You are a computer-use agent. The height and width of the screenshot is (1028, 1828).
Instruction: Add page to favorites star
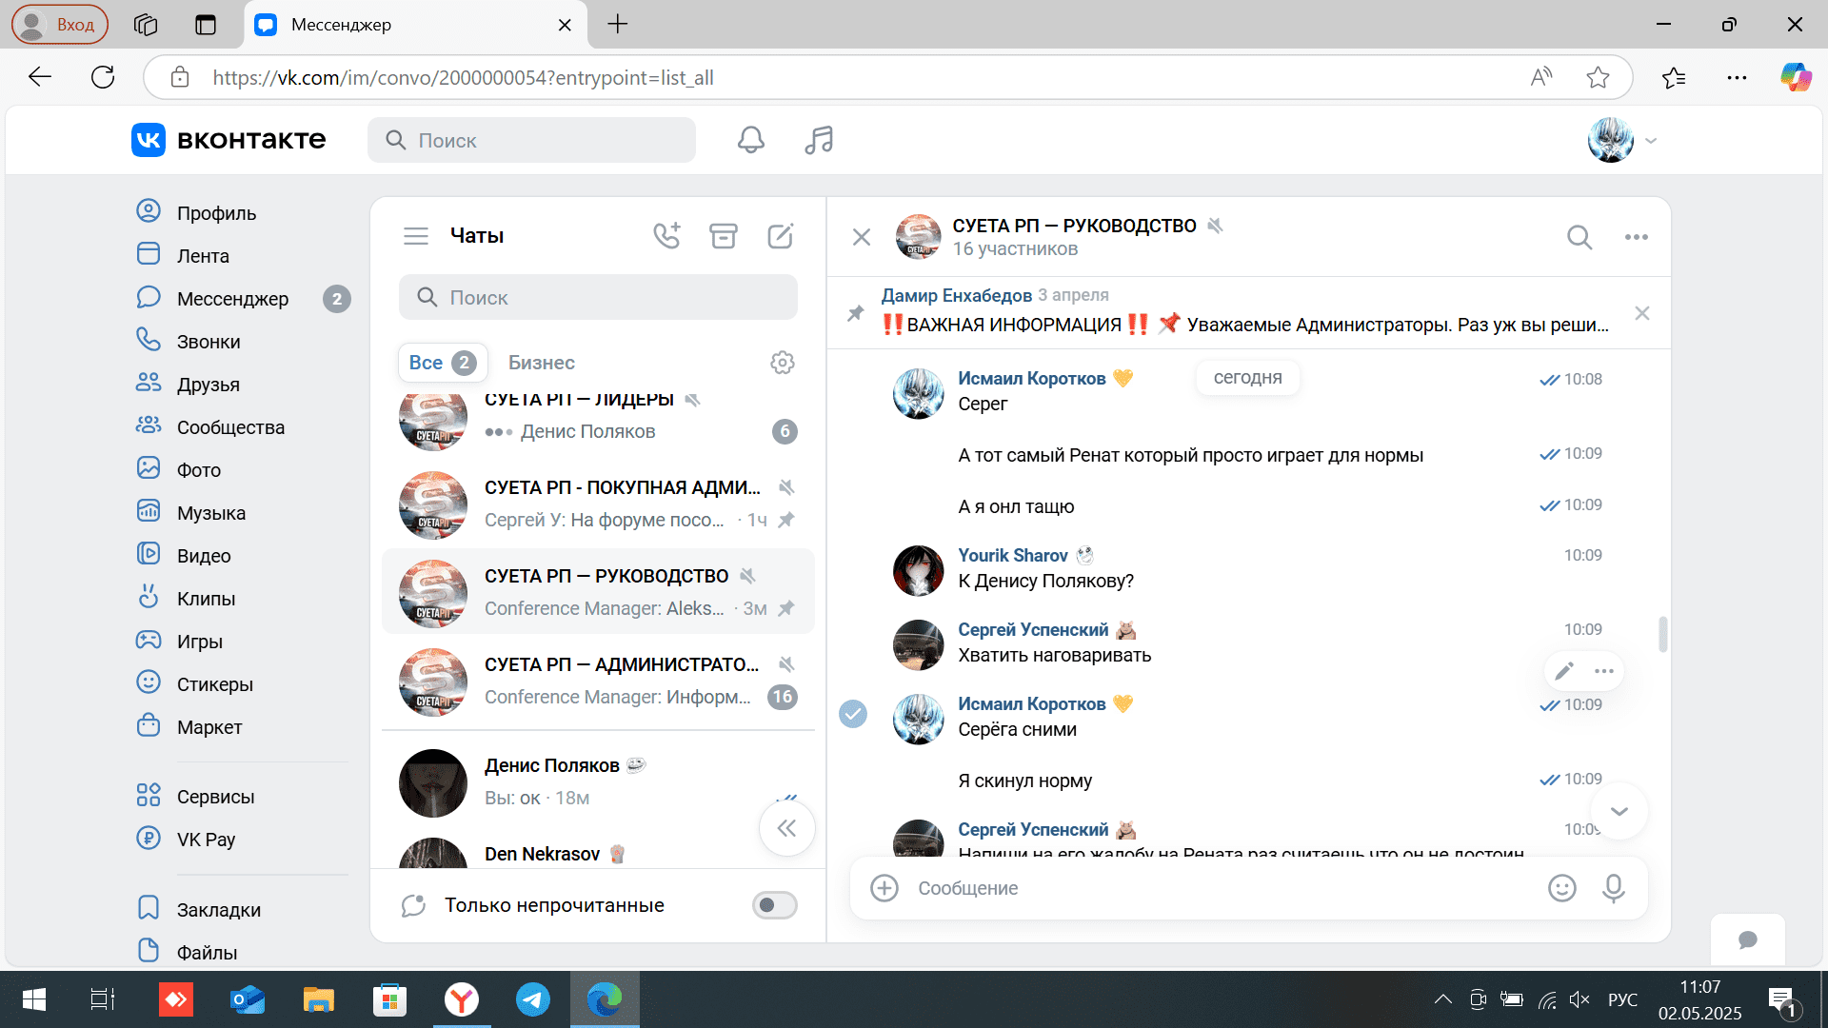1598,77
